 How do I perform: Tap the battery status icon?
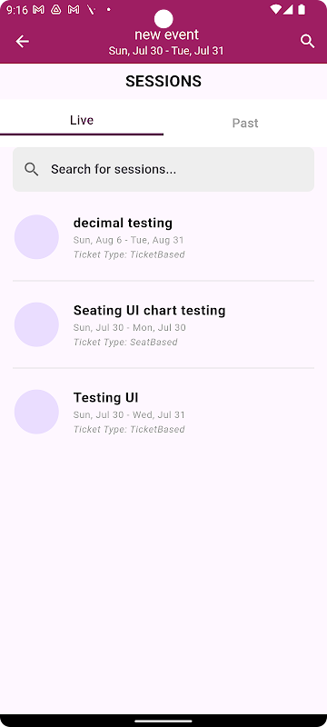[302, 9]
